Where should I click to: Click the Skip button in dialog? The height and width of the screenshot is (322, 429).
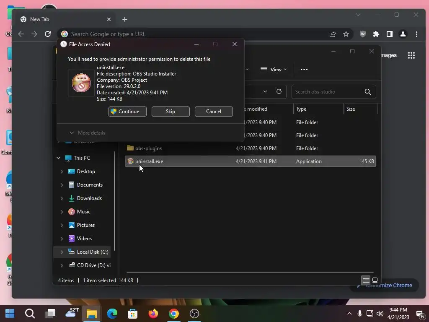pyautogui.click(x=171, y=112)
